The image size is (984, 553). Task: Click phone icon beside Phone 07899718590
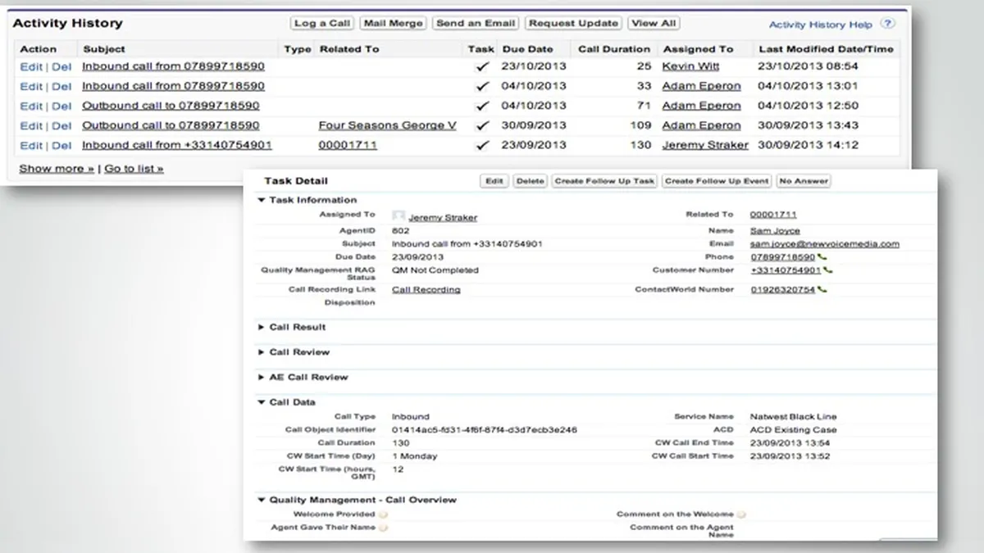pyautogui.click(x=821, y=257)
